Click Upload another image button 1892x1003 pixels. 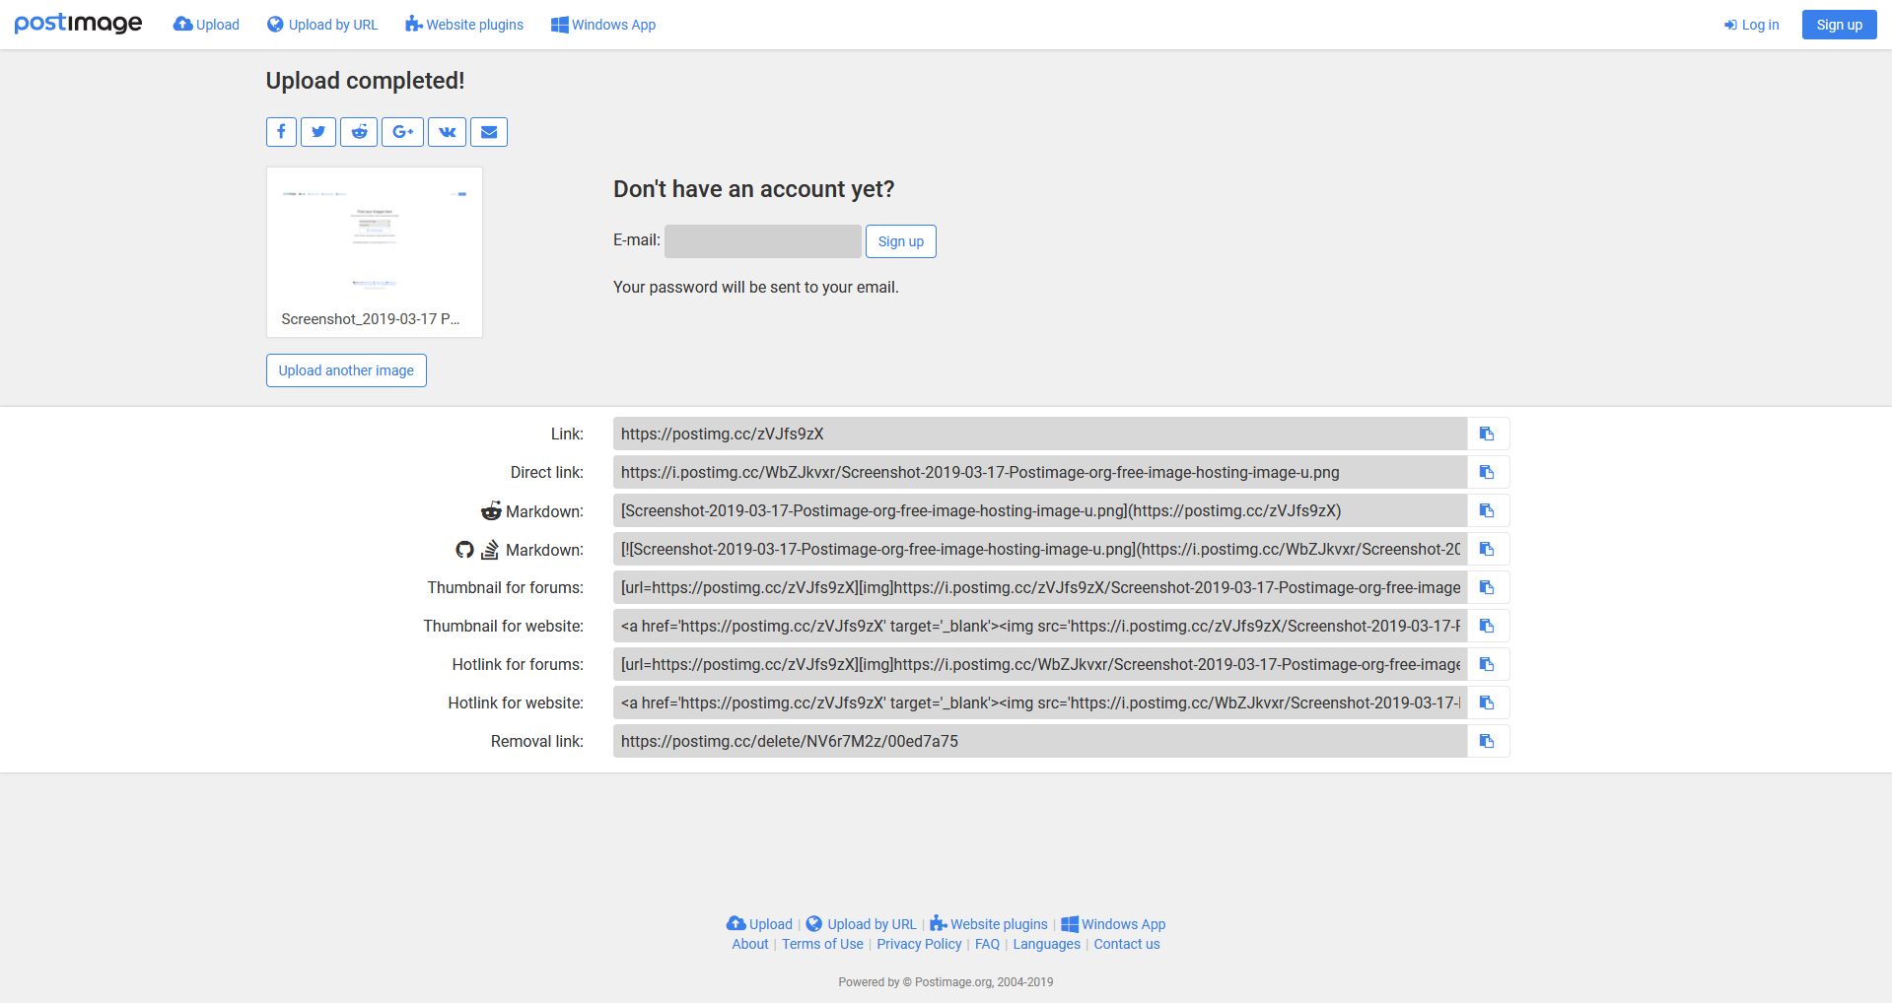tap(346, 370)
